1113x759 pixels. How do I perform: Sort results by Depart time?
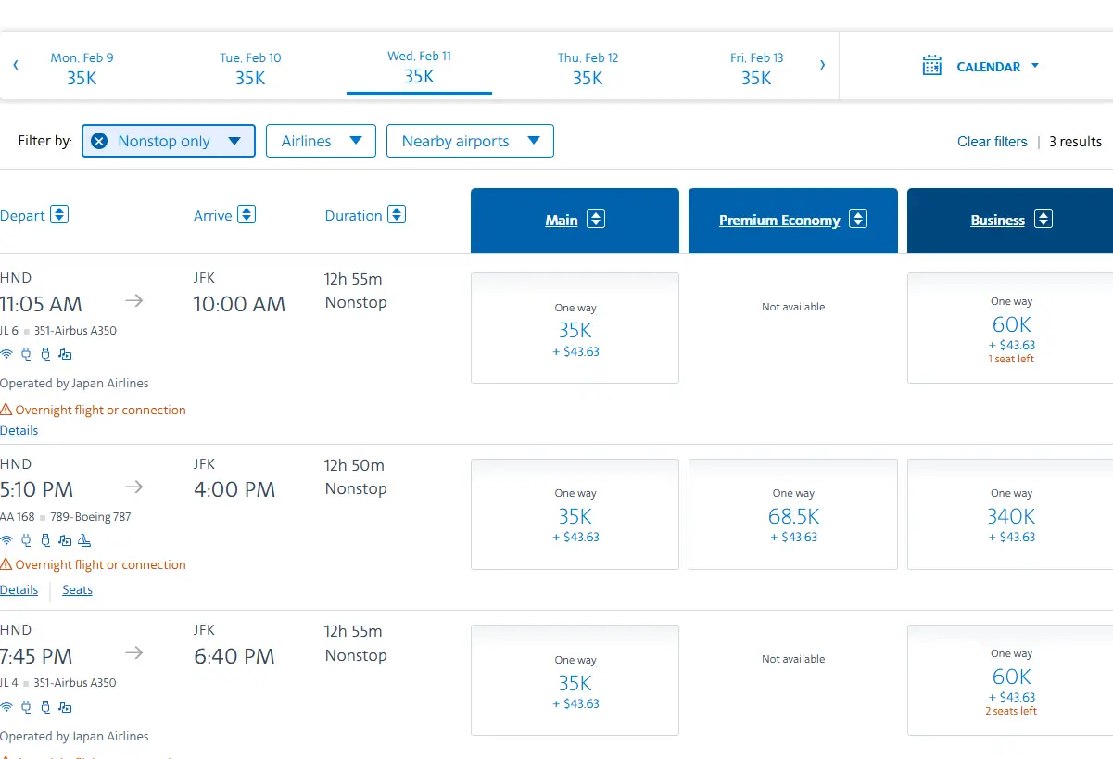59,215
